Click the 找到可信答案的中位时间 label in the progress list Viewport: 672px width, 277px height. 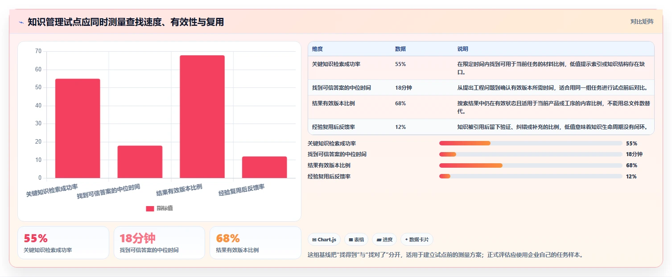337,154
